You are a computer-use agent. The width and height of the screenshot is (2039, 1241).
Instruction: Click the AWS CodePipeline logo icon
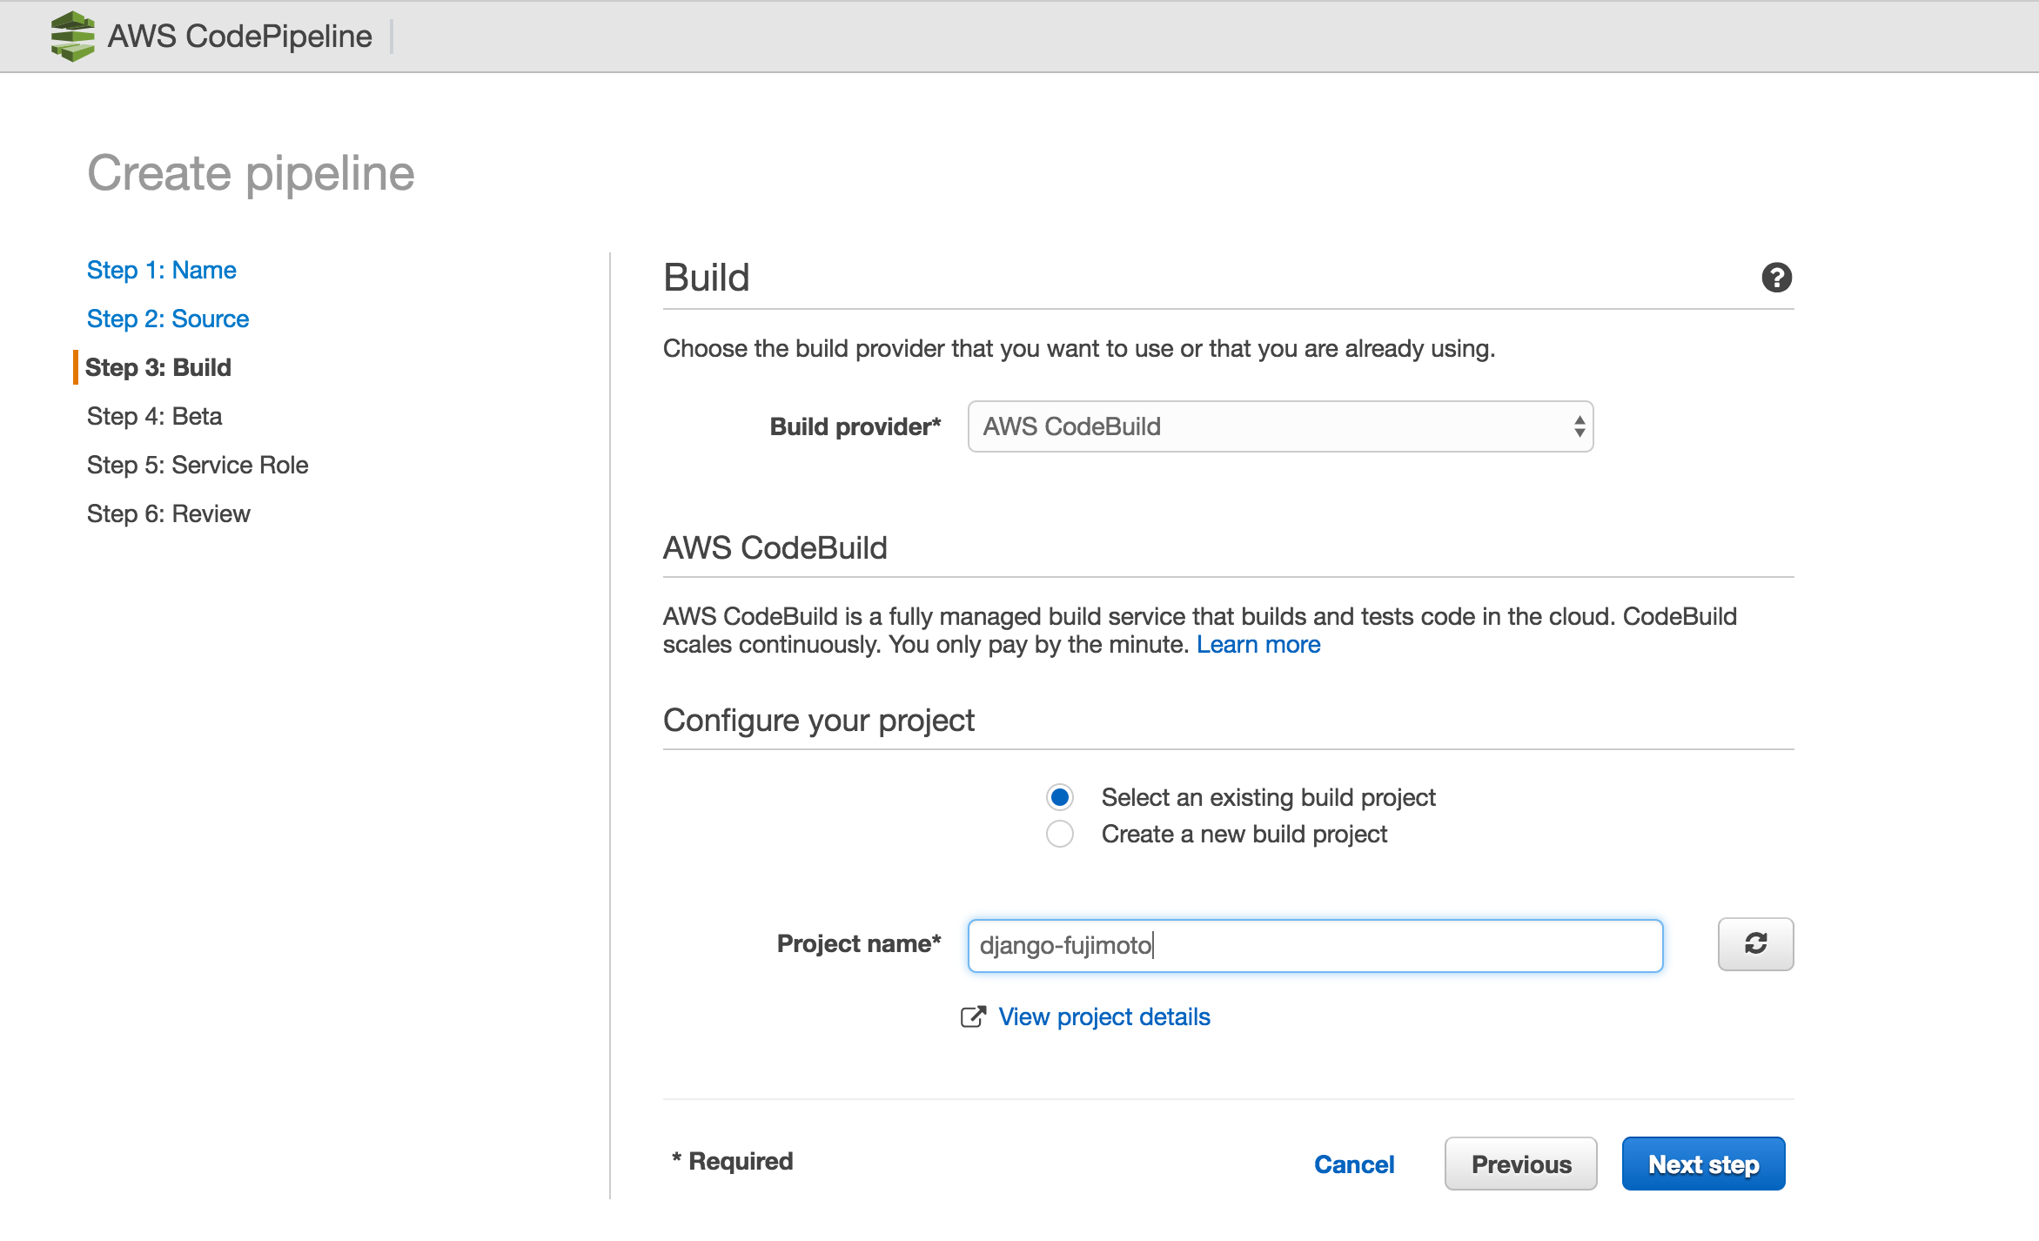pyautogui.click(x=71, y=36)
